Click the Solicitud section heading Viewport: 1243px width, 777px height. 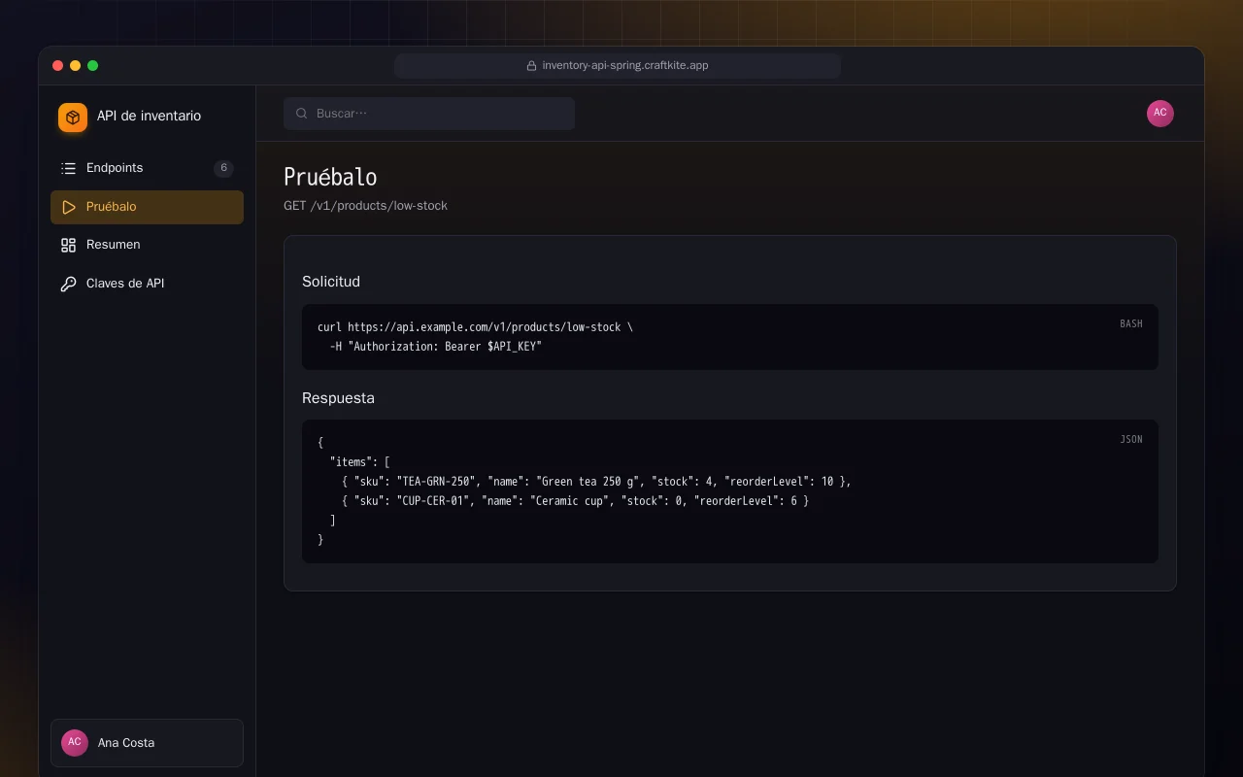(331, 282)
